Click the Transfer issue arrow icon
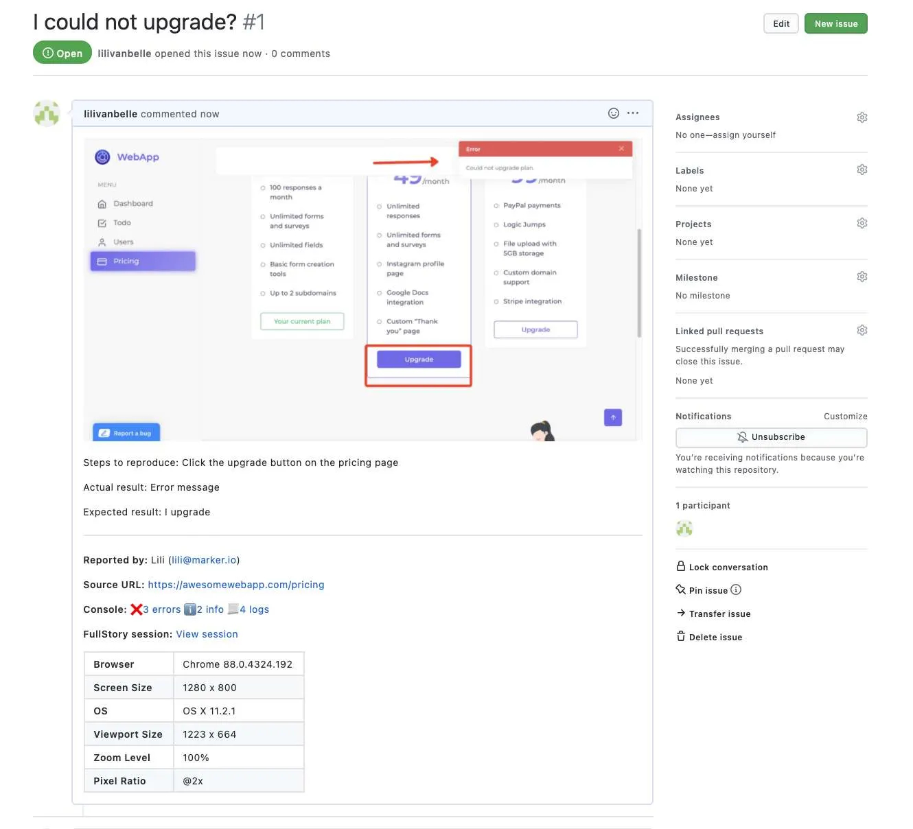 [680, 613]
